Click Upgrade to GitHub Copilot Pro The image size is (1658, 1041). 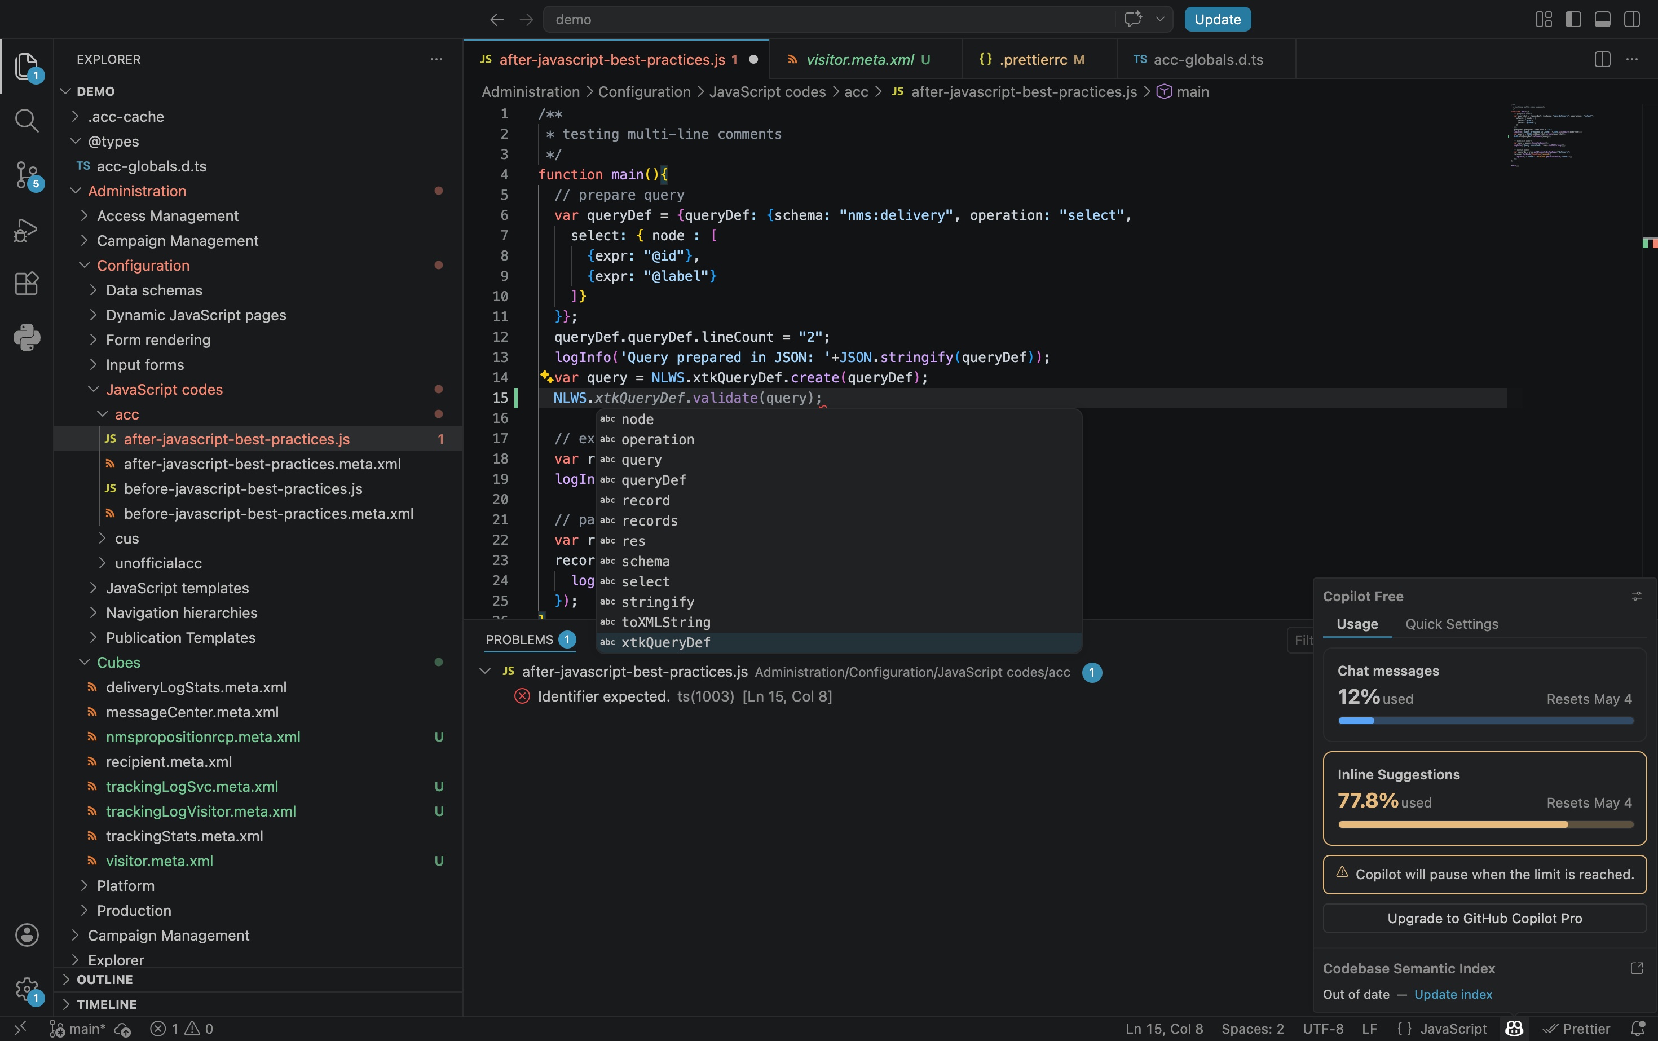tap(1484, 918)
